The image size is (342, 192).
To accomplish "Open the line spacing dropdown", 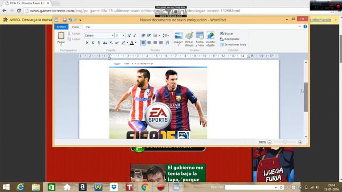I will pos(166,36).
